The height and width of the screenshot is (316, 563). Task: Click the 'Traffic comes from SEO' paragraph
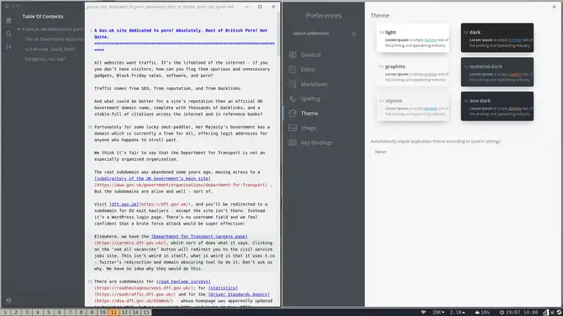(169, 89)
